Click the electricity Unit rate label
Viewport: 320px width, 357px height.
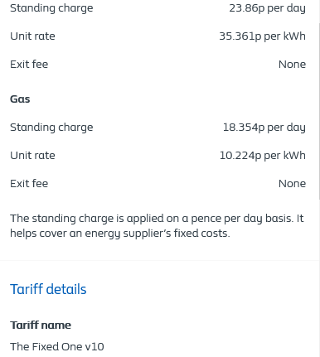[32, 36]
